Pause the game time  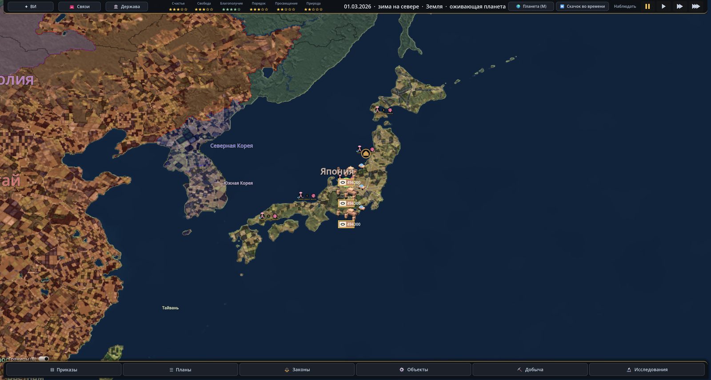coord(647,6)
